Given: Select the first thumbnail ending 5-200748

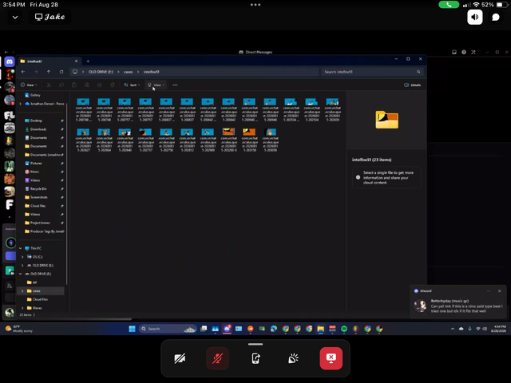Looking at the screenshot, I should pyautogui.click(x=83, y=109).
